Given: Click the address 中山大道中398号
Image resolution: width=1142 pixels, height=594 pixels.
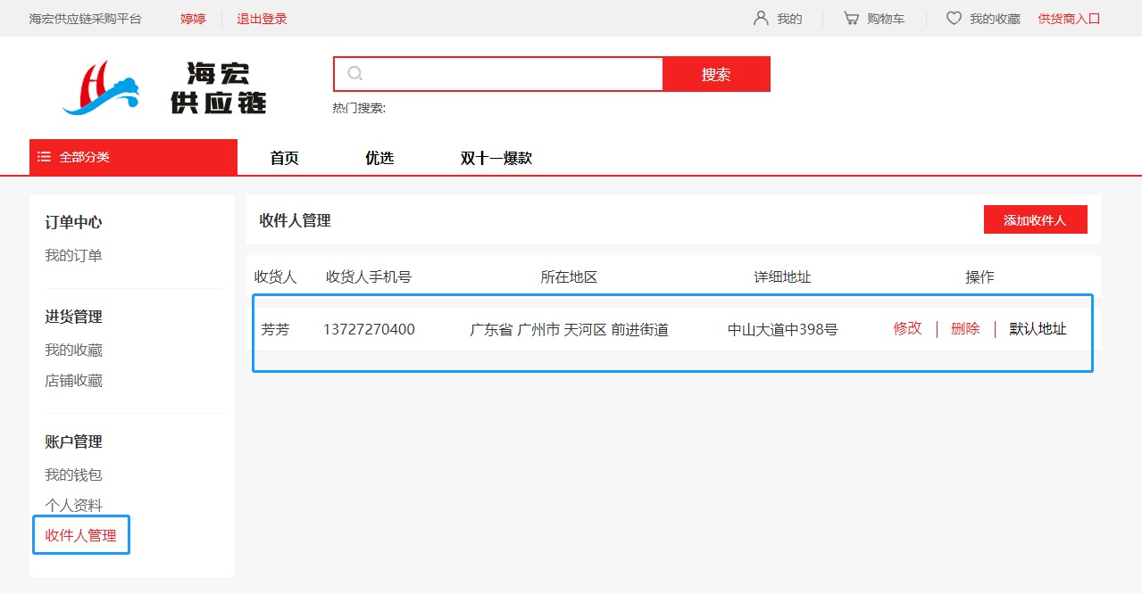Looking at the screenshot, I should (x=782, y=329).
